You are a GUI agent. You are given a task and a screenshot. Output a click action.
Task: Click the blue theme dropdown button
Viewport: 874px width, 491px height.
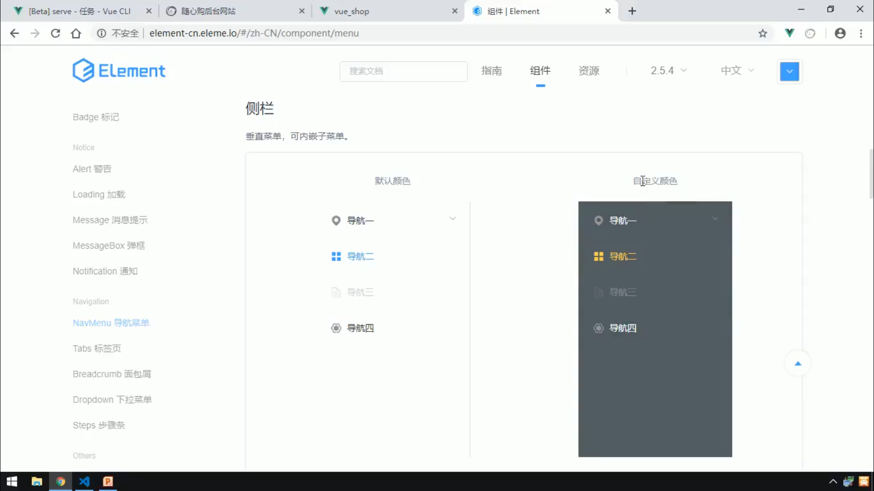(789, 71)
